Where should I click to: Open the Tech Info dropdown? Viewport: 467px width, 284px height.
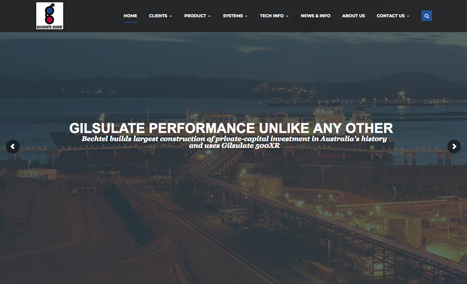274,16
